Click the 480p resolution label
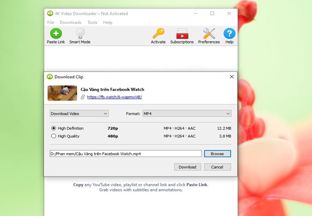The image size is (312, 216). click(113, 136)
